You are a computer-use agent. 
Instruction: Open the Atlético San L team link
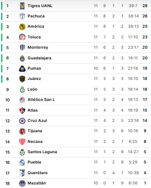coord(41,100)
